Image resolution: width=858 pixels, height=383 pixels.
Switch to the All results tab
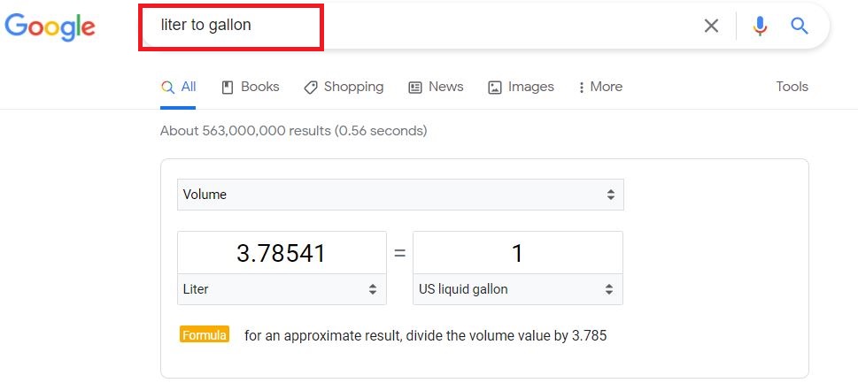[178, 87]
